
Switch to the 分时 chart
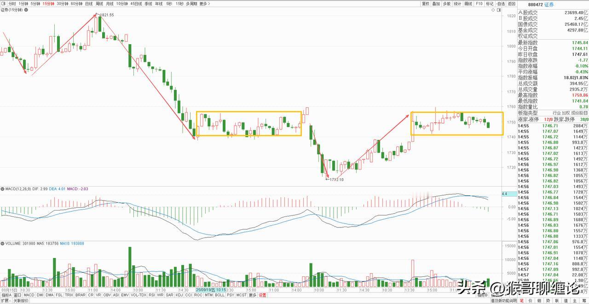coord(12,4)
